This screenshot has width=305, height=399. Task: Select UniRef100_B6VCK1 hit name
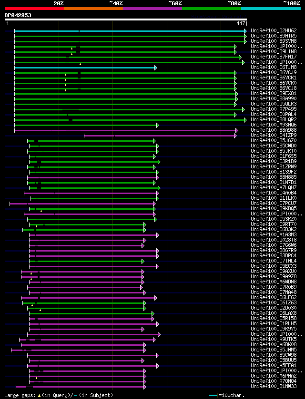(x=274, y=78)
